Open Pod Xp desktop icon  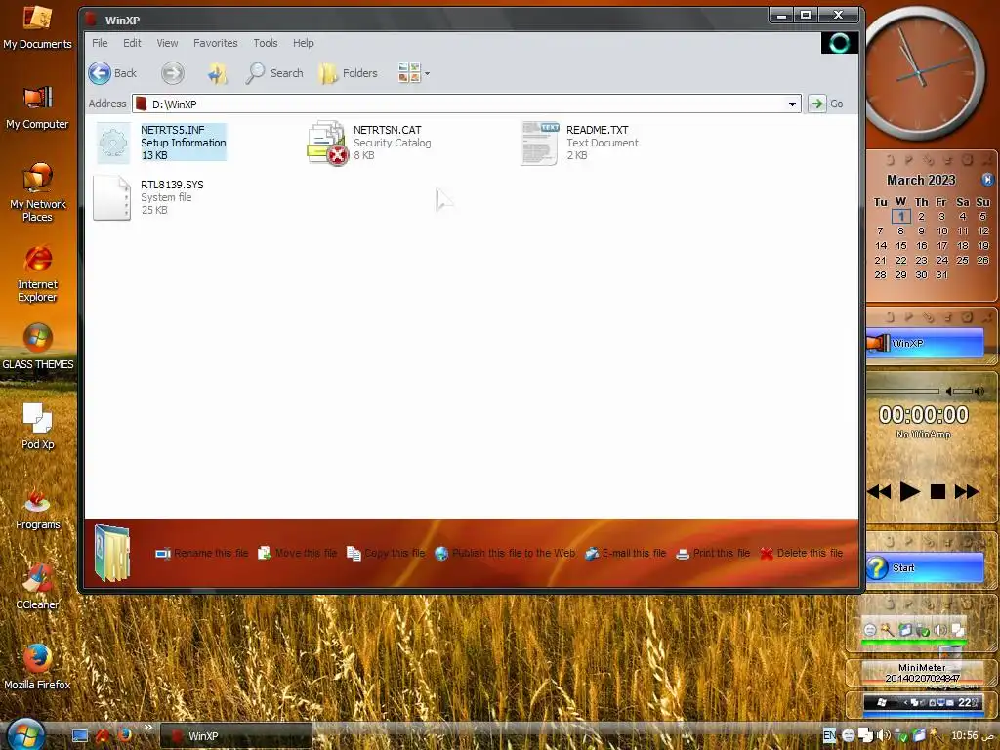click(38, 427)
